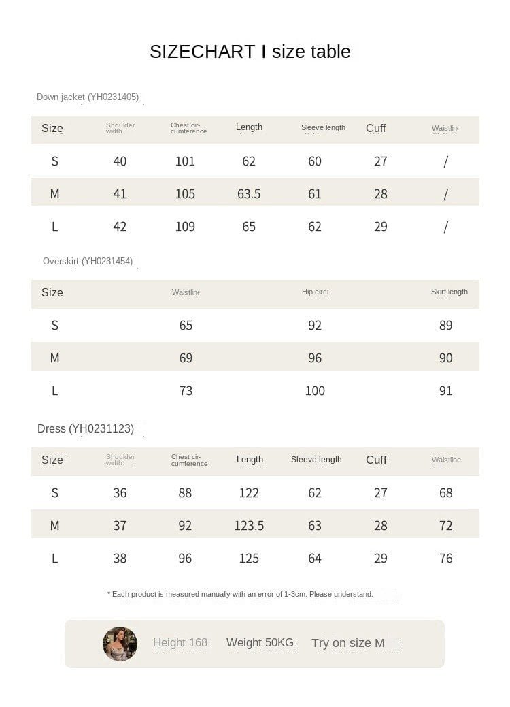The width and height of the screenshot is (510, 707).
Task: Click the Height 168 text
Action: click(180, 642)
